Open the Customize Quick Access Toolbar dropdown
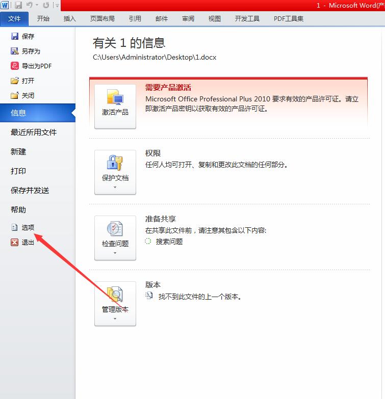Viewport: 385px width, 399px height. (57, 5)
